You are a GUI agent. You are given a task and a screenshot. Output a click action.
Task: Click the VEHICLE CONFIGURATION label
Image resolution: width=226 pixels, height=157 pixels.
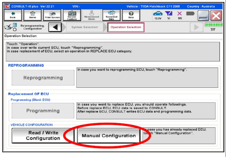pos(32,125)
